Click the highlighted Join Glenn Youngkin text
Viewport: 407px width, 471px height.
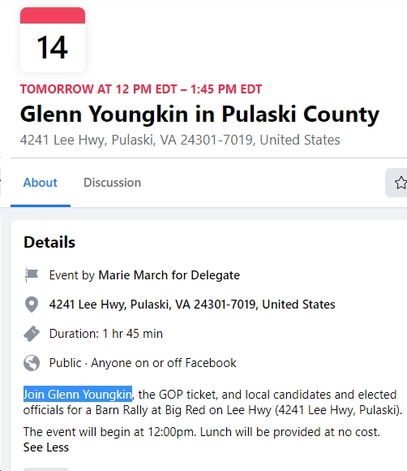(x=78, y=395)
